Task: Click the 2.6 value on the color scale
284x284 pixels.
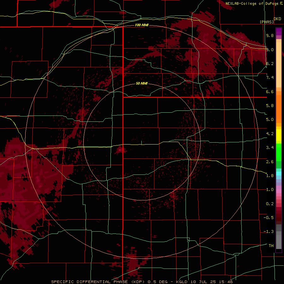Action: [270, 162]
